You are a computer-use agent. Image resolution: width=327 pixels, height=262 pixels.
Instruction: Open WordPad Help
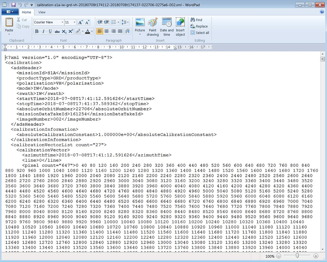click(322, 12)
